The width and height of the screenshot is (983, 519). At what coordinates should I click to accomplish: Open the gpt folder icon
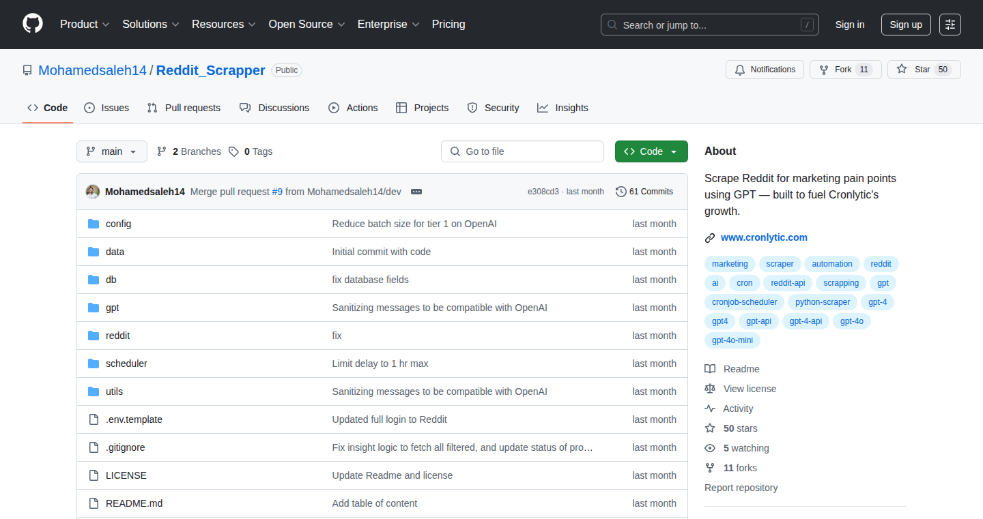94,308
